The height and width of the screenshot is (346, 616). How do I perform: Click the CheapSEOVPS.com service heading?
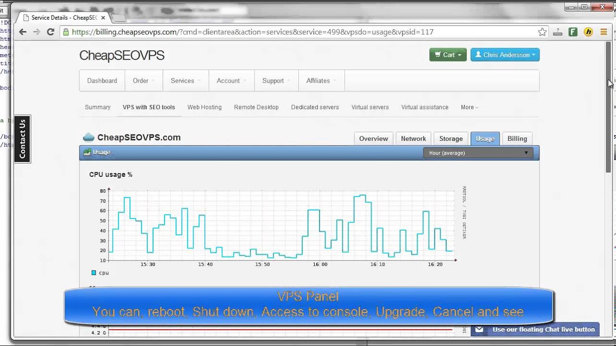click(139, 137)
